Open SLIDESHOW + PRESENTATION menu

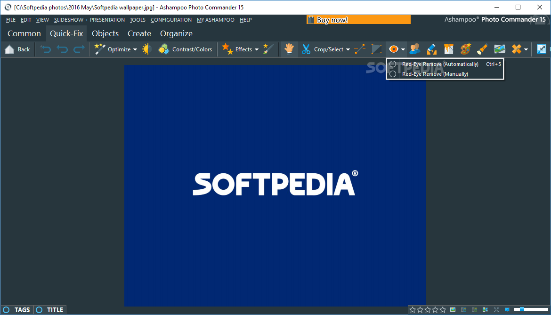(x=89, y=20)
